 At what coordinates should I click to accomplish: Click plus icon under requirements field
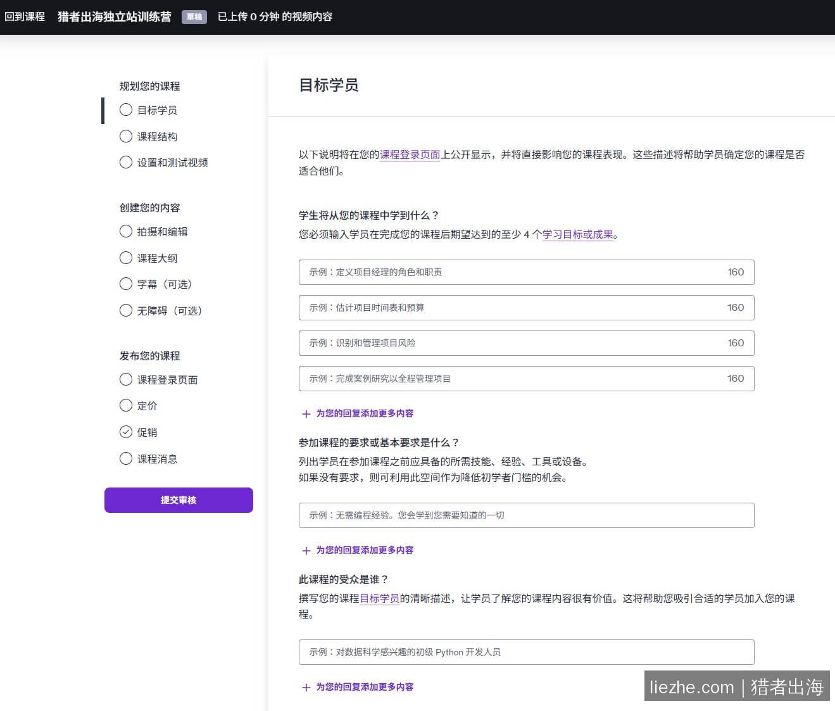pyautogui.click(x=306, y=551)
